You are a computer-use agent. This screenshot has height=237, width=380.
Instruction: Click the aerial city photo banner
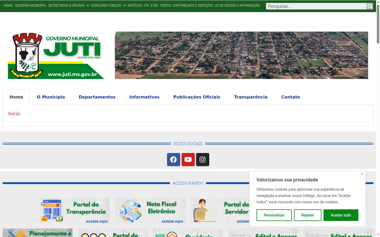coord(241,55)
